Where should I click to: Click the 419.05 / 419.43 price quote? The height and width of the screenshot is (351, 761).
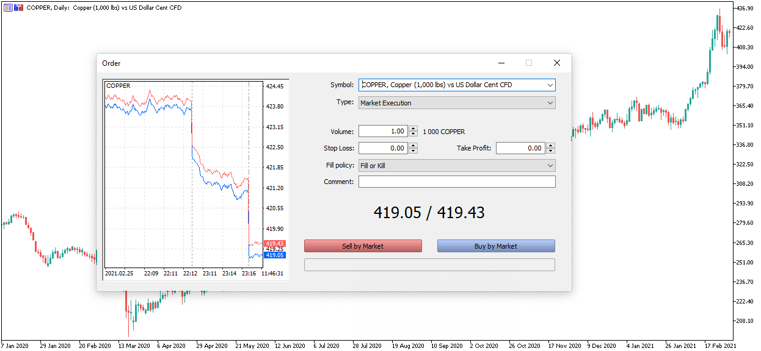click(x=429, y=213)
